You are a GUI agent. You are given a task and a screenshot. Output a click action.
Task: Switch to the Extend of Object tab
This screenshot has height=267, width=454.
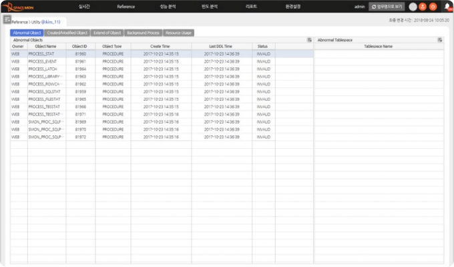coord(107,32)
